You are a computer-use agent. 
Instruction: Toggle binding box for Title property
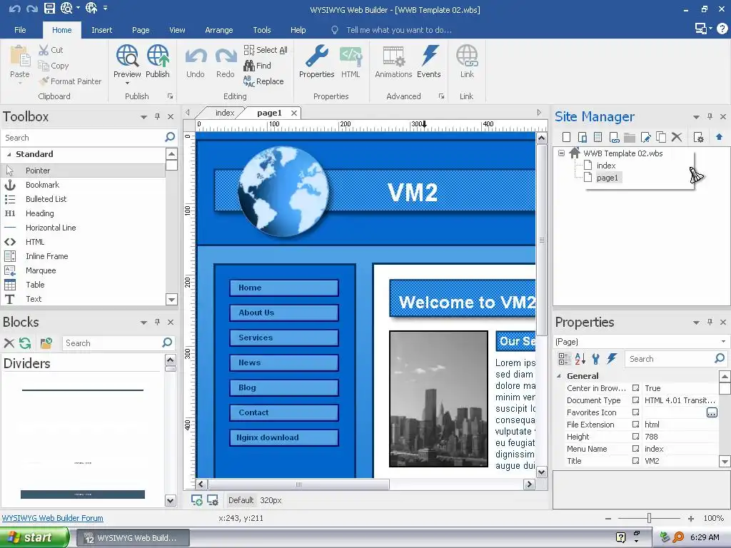coord(635,460)
